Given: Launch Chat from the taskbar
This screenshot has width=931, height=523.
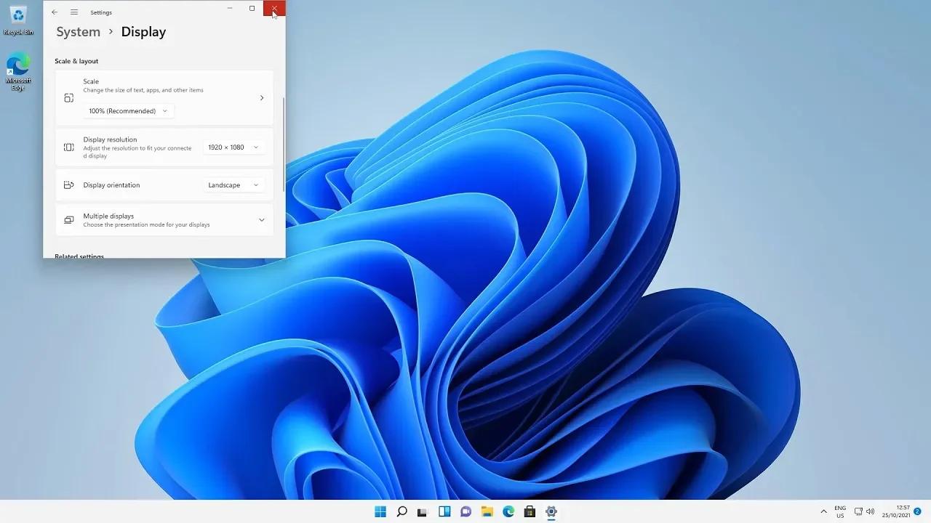Looking at the screenshot, I should 465,511.
